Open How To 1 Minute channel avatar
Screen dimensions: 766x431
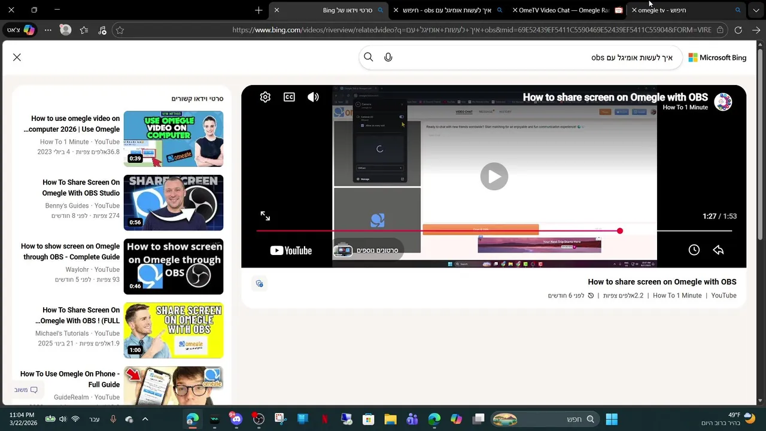[723, 102]
